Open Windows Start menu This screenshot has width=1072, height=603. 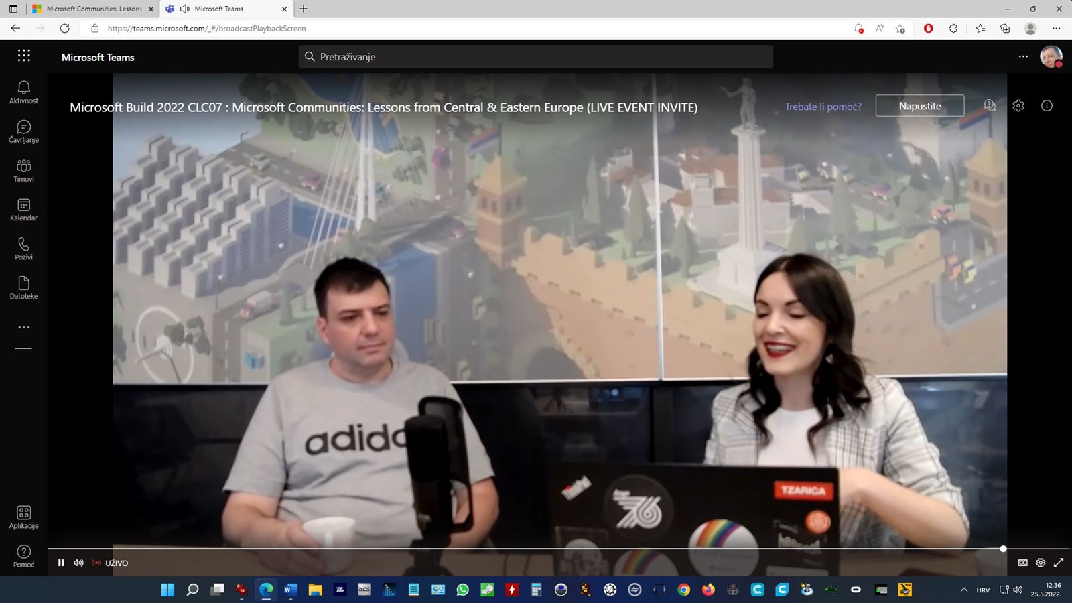pos(167,590)
